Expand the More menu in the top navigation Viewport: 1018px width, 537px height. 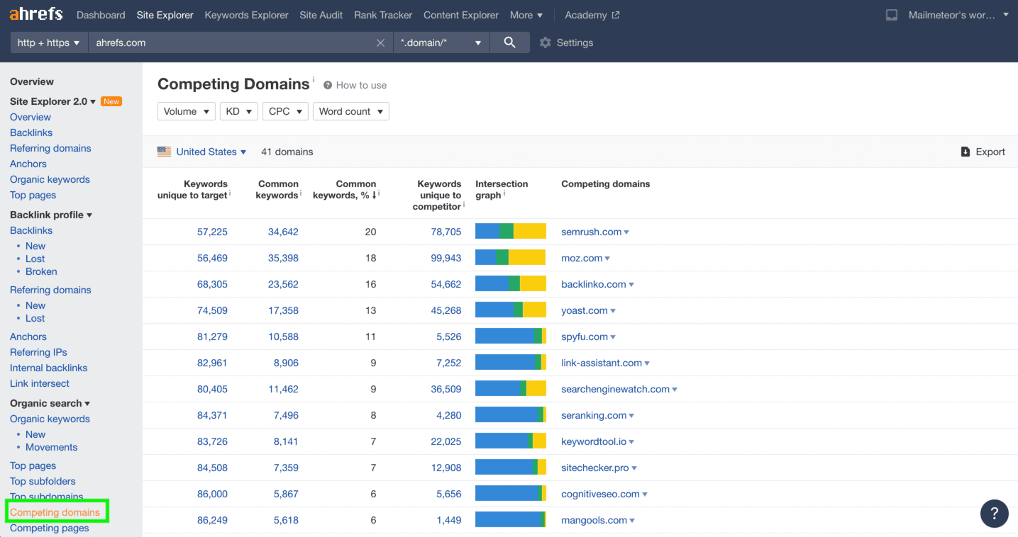click(526, 15)
